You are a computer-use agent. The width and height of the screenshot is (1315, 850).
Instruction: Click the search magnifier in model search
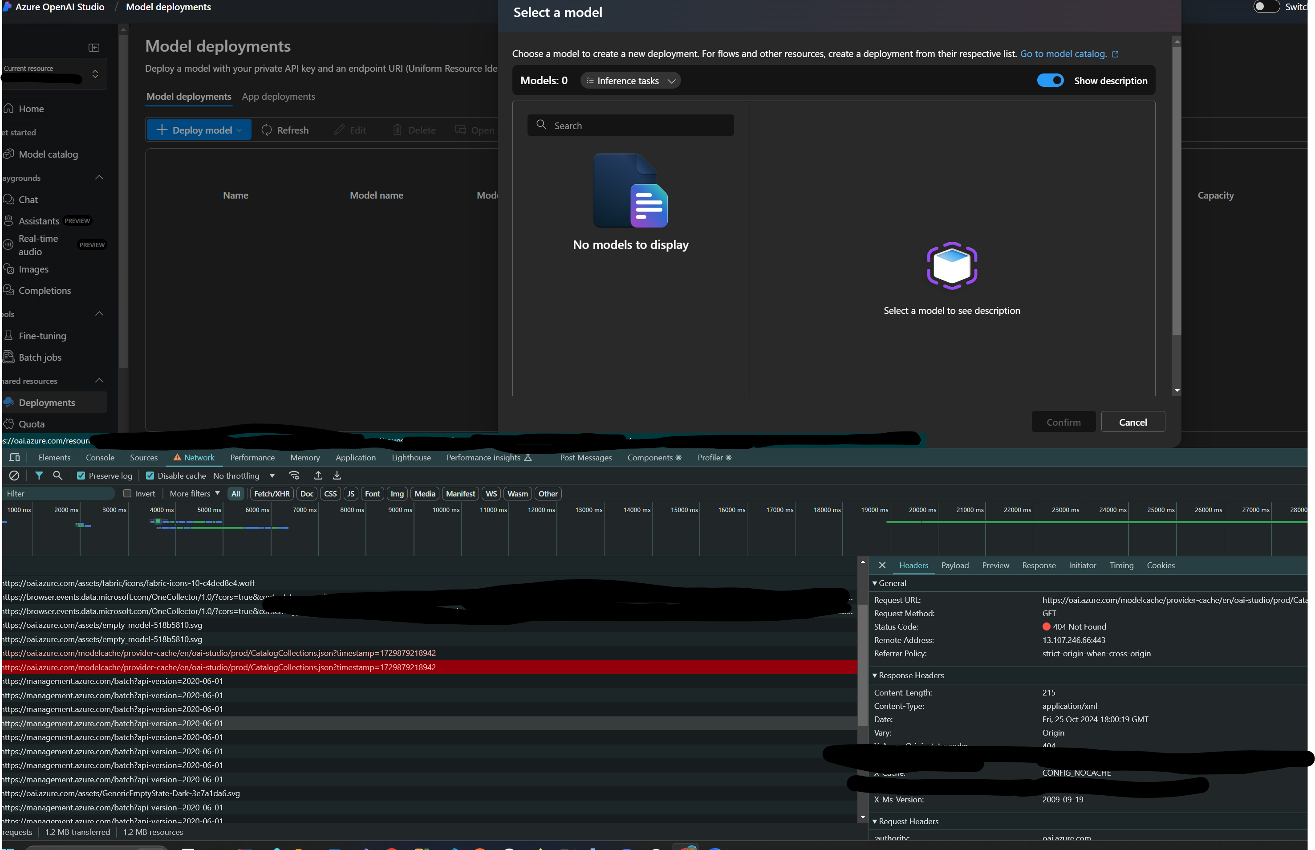coord(541,125)
